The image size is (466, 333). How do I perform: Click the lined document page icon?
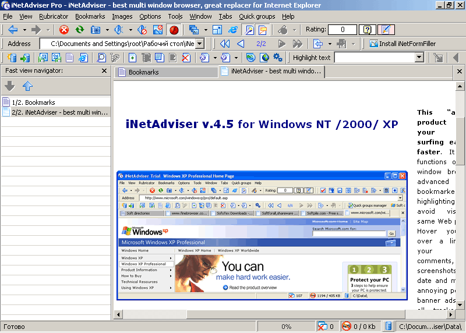click(x=69, y=58)
